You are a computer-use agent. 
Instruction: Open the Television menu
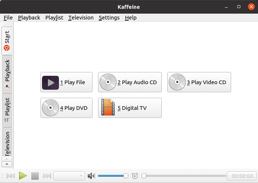(x=81, y=18)
